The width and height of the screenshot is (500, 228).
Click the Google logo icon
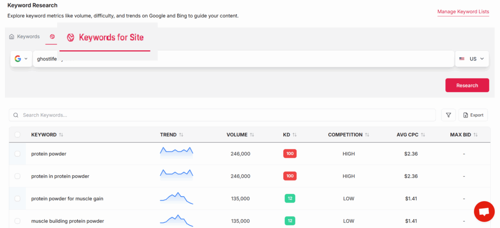(x=18, y=59)
